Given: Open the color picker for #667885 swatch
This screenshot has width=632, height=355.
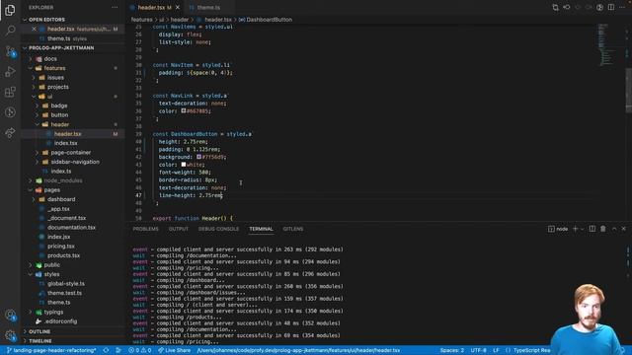Looking at the screenshot, I should click(x=184, y=110).
